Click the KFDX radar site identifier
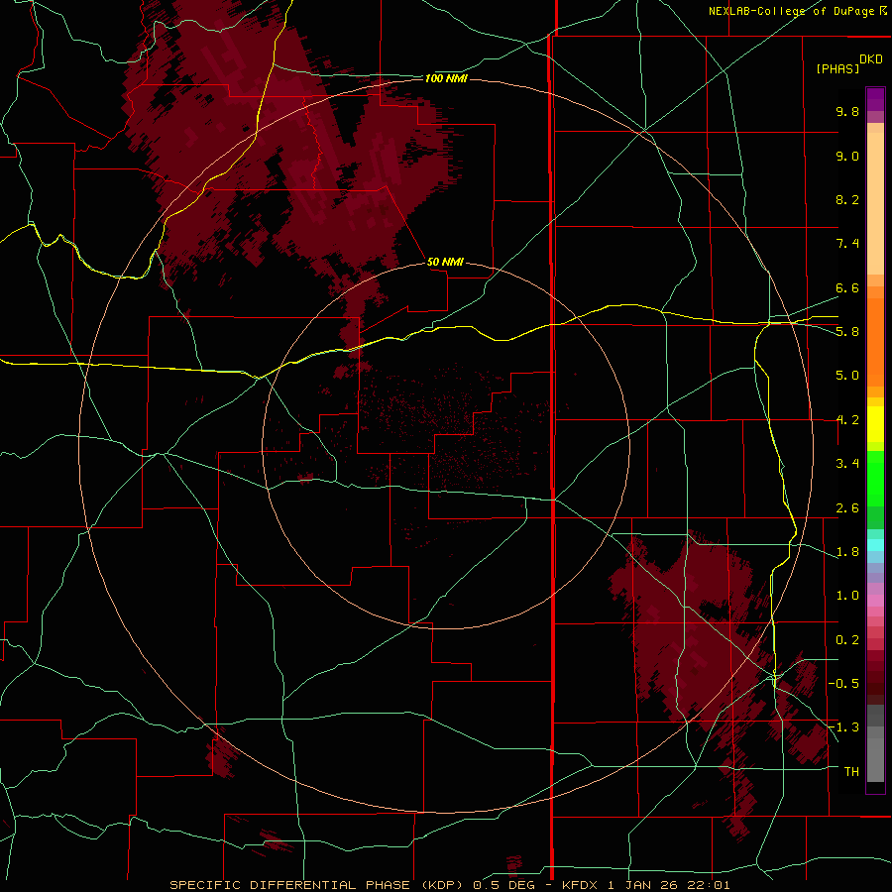Viewport: 892px width, 892px height. pyautogui.click(x=578, y=885)
